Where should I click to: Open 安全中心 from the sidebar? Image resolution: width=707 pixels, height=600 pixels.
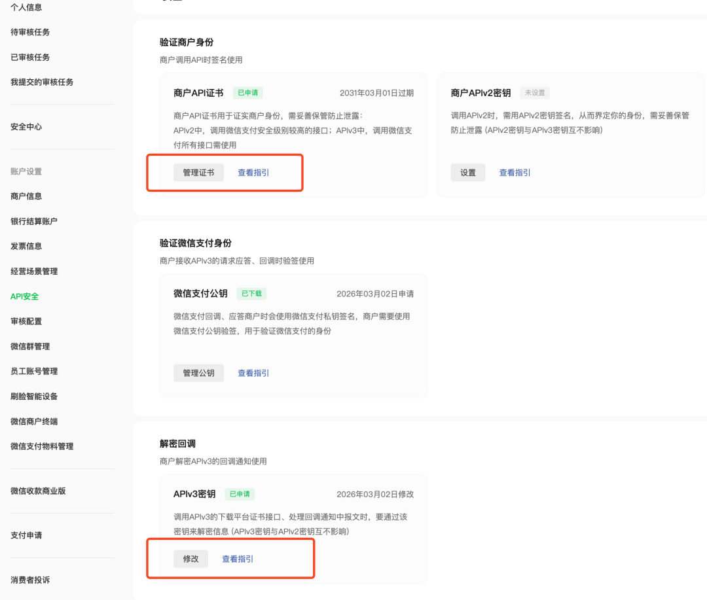coord(26,126)
